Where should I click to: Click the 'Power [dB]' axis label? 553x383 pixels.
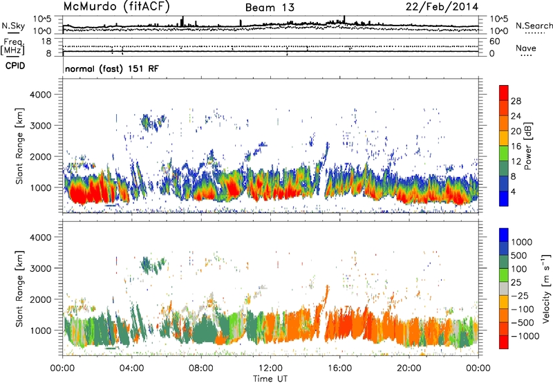(x=528, y=146)
